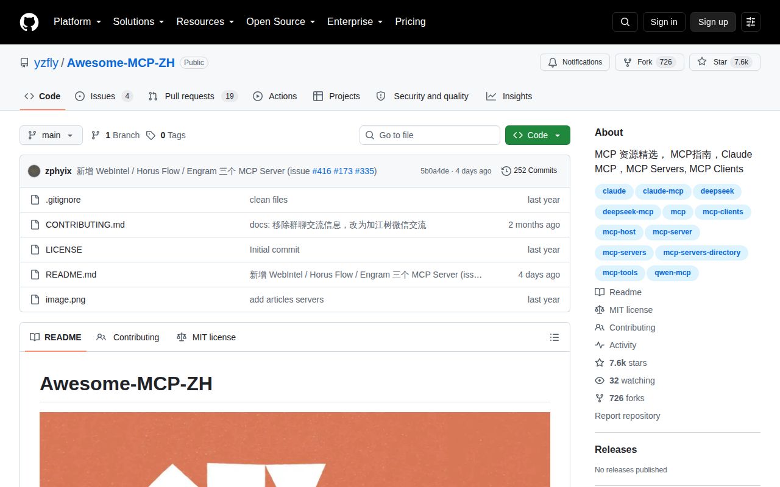The image size is (780, 487).
Task: Star the repository using the Star button
Action: tap(725, 62)
